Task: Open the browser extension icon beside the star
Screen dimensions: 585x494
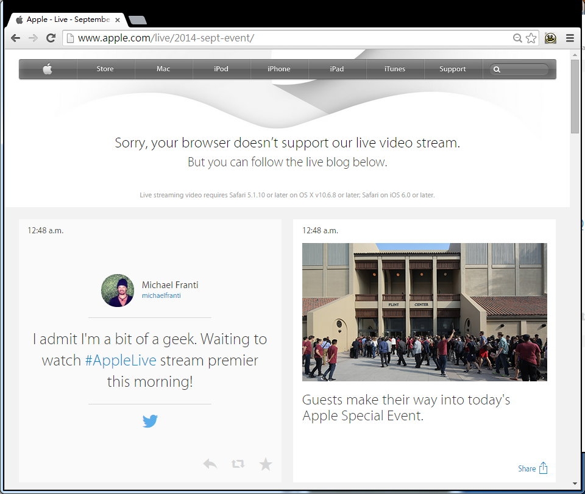Action: pos(550,38)
